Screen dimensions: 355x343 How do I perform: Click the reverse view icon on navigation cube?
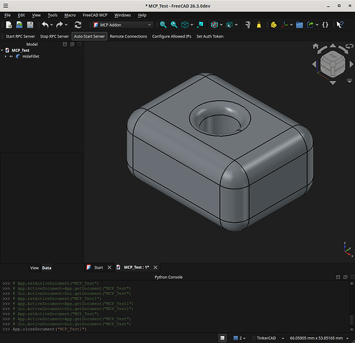(350, 46)
